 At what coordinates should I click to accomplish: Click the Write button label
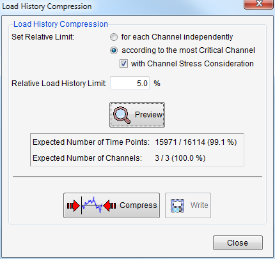[x=199, y=205]
